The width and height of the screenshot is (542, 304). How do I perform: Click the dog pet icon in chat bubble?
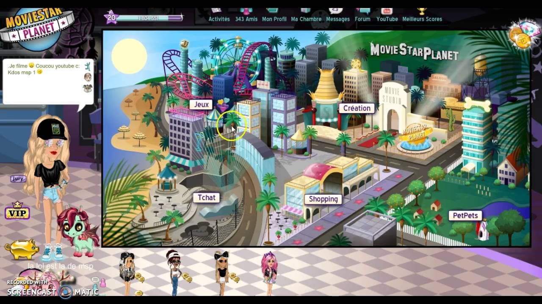(x=87, y=88)
